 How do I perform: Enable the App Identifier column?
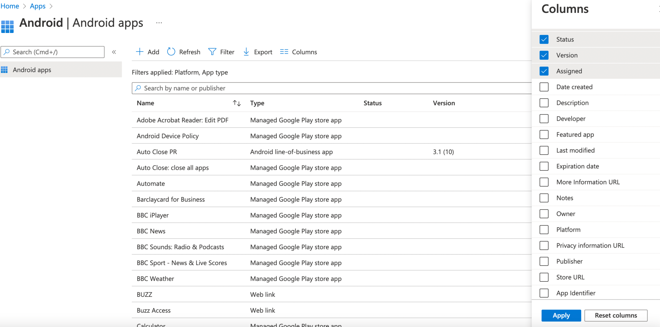(544, 293)
